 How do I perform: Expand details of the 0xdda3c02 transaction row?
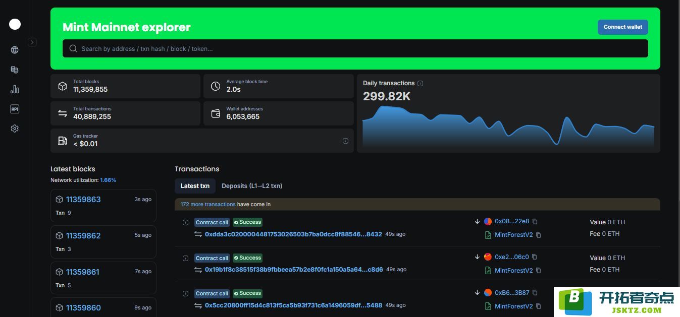185,222
